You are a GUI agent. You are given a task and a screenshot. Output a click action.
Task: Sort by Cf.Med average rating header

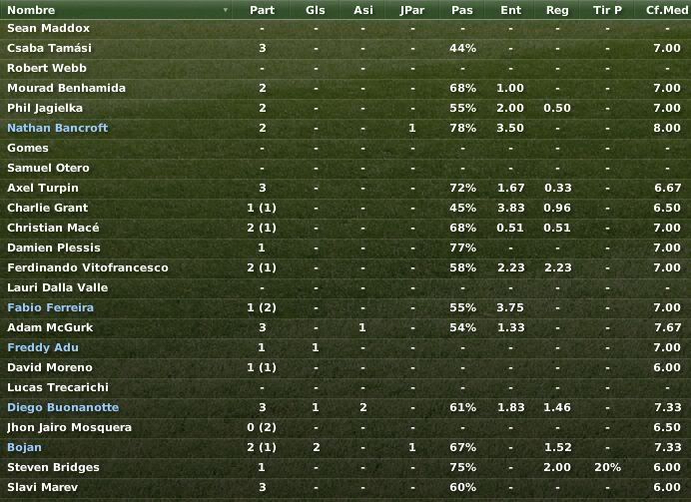coord(665,10)
